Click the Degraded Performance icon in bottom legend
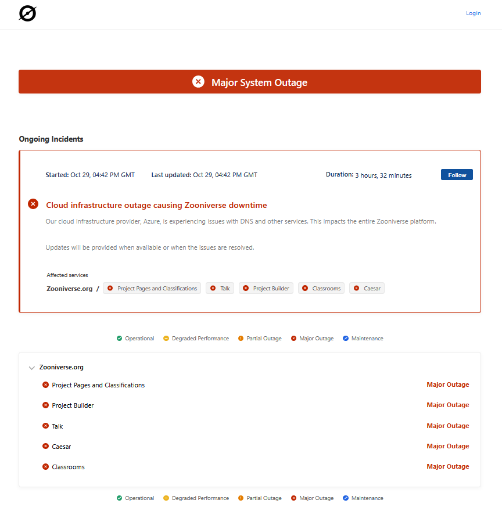 pyautogui.click(x=166, y=498)
